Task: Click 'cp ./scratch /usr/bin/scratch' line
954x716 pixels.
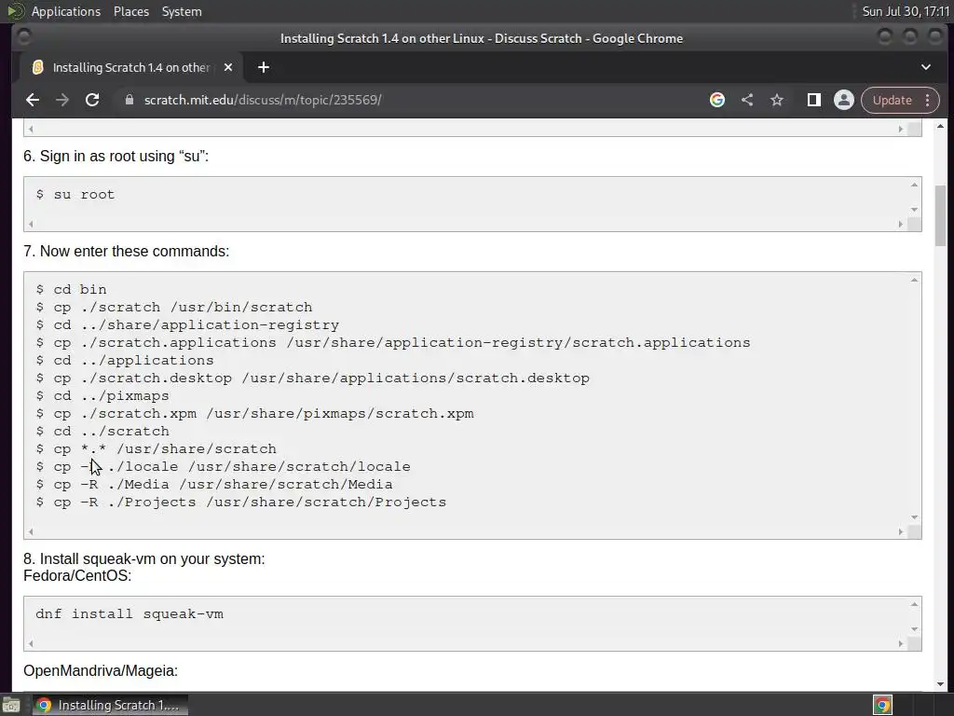Action: 174,307
